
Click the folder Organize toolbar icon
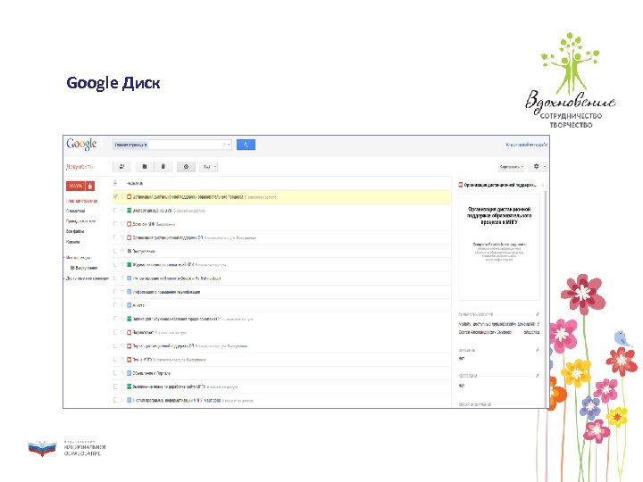click(145, 166)
